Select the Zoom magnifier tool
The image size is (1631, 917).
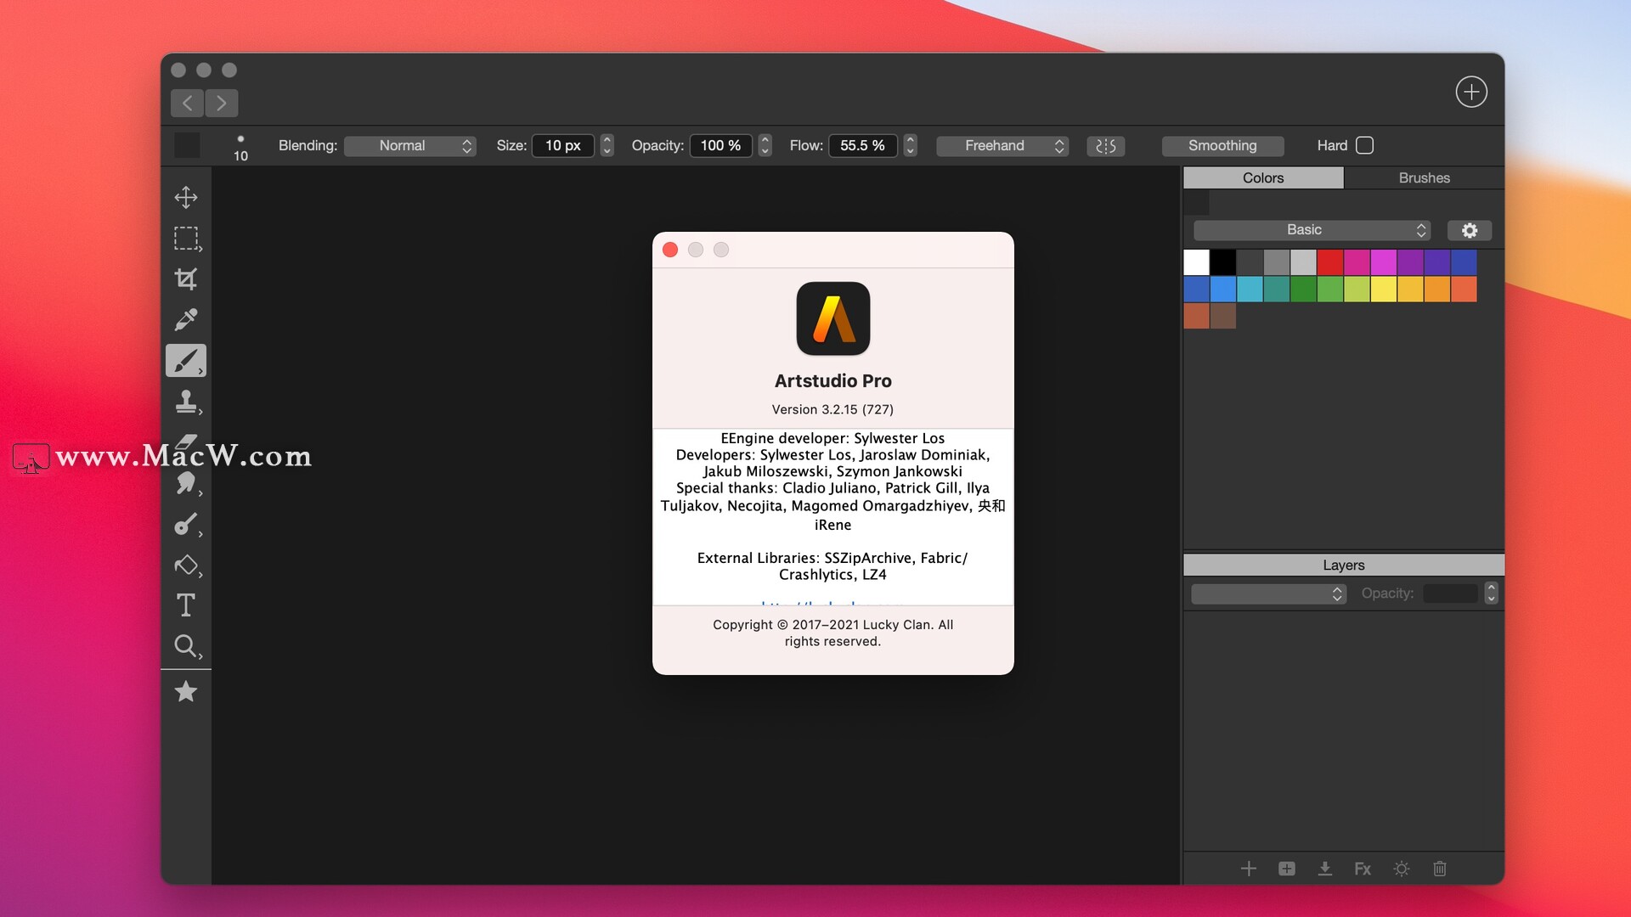point(186,646)
